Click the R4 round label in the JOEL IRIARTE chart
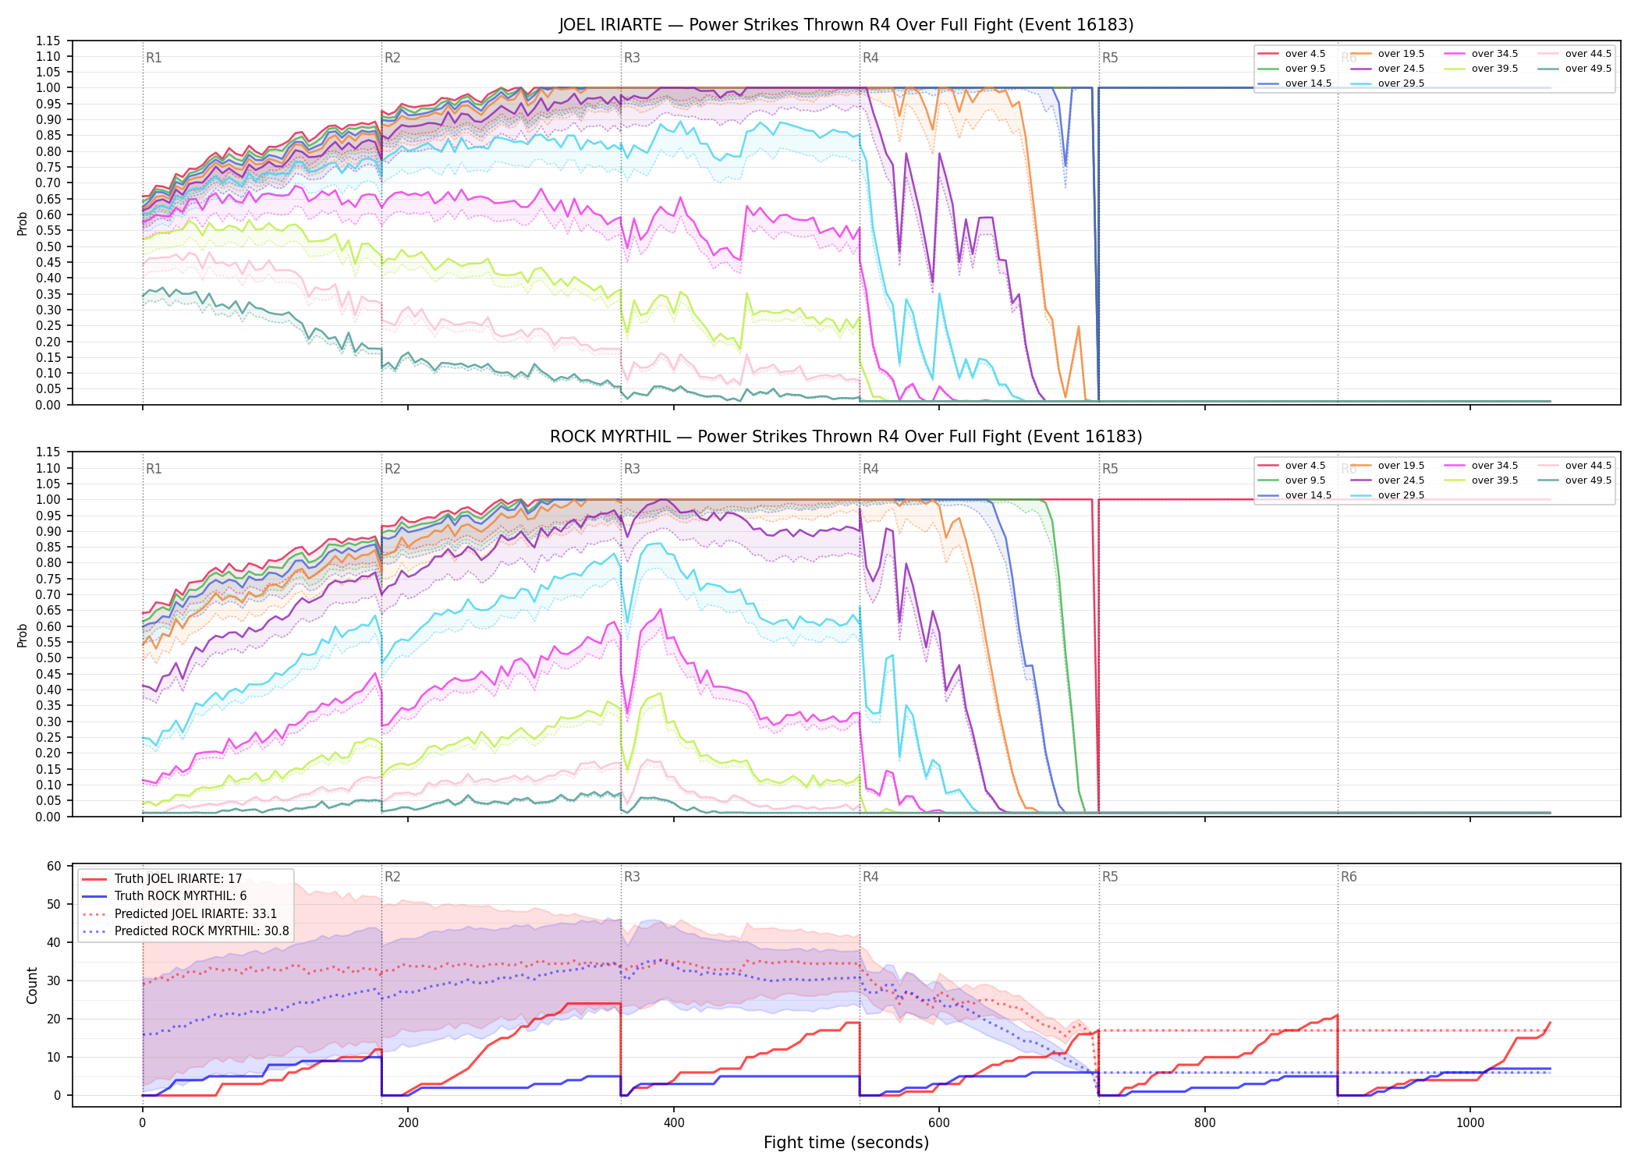 [x=870, y=58]
